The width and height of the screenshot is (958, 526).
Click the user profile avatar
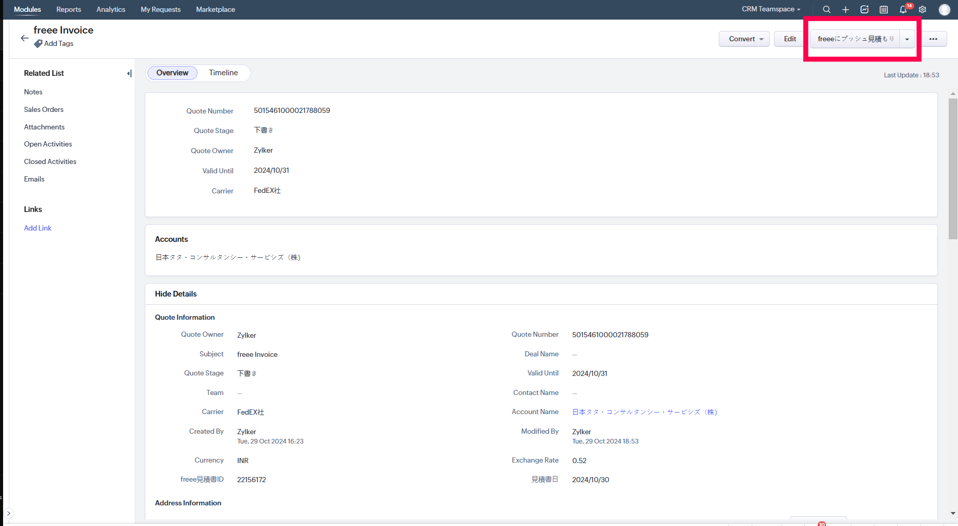click(944, 9)
